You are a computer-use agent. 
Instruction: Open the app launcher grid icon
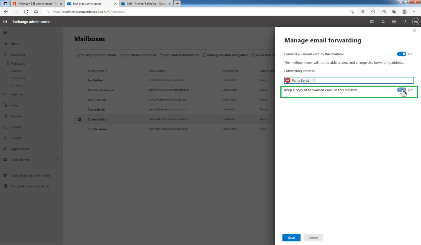pos(5,21)
